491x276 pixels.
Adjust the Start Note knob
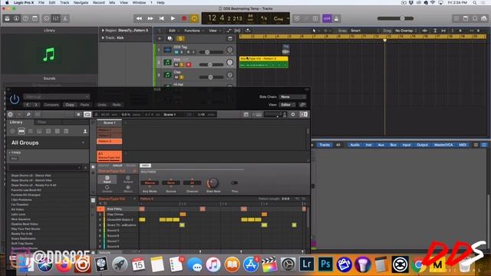coord(213,182)
